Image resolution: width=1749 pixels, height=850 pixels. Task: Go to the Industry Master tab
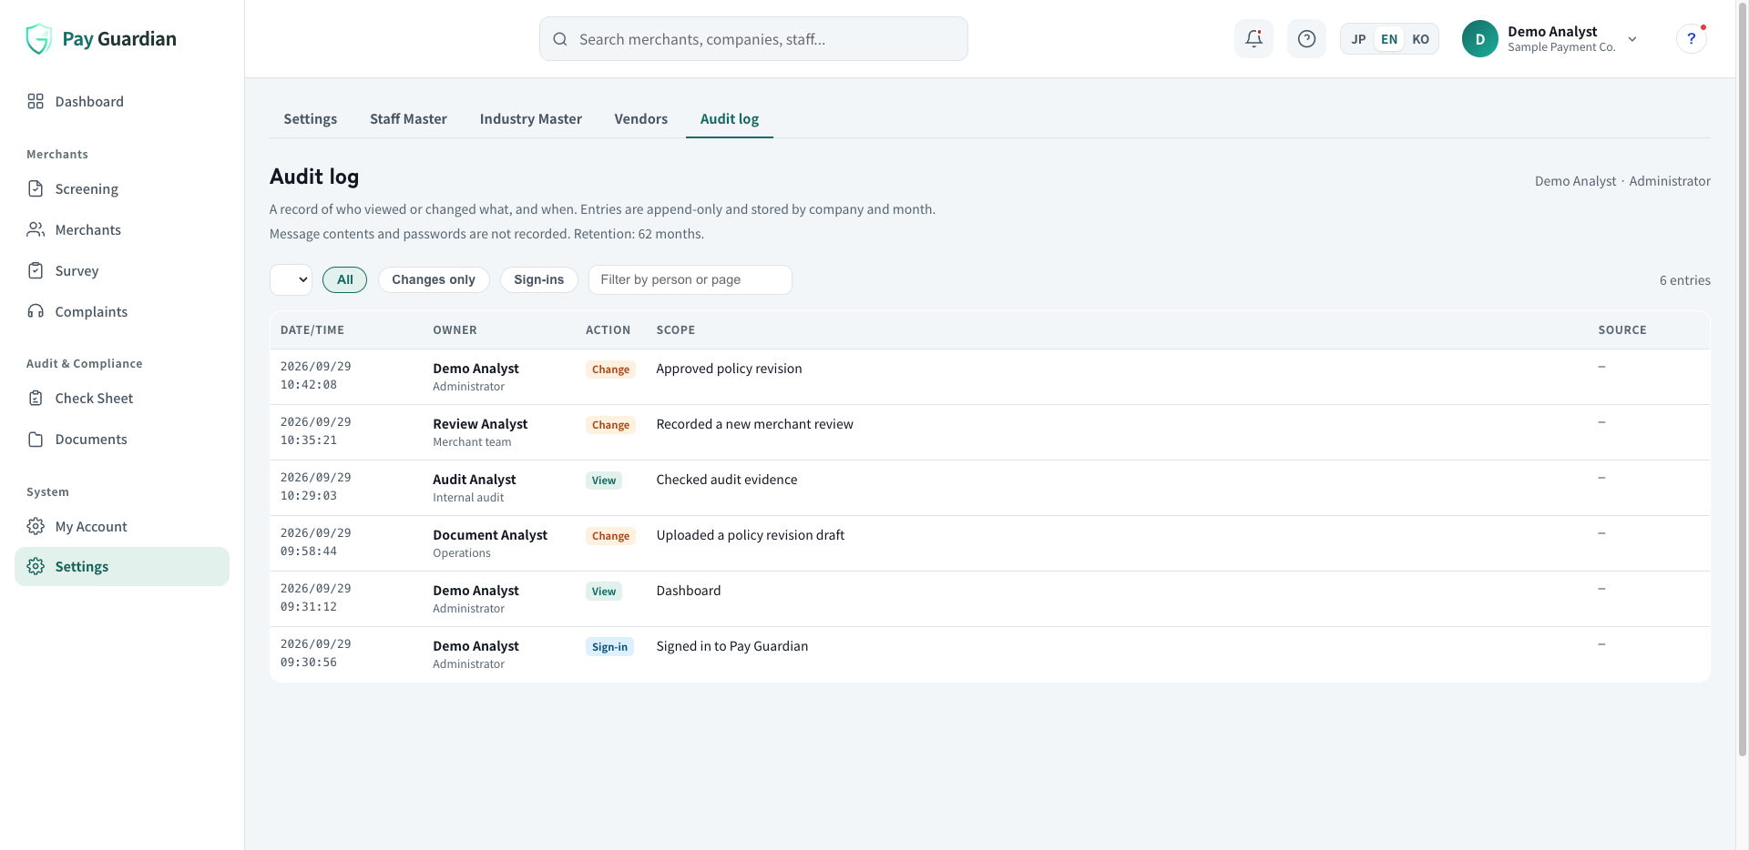click(530, 119)
